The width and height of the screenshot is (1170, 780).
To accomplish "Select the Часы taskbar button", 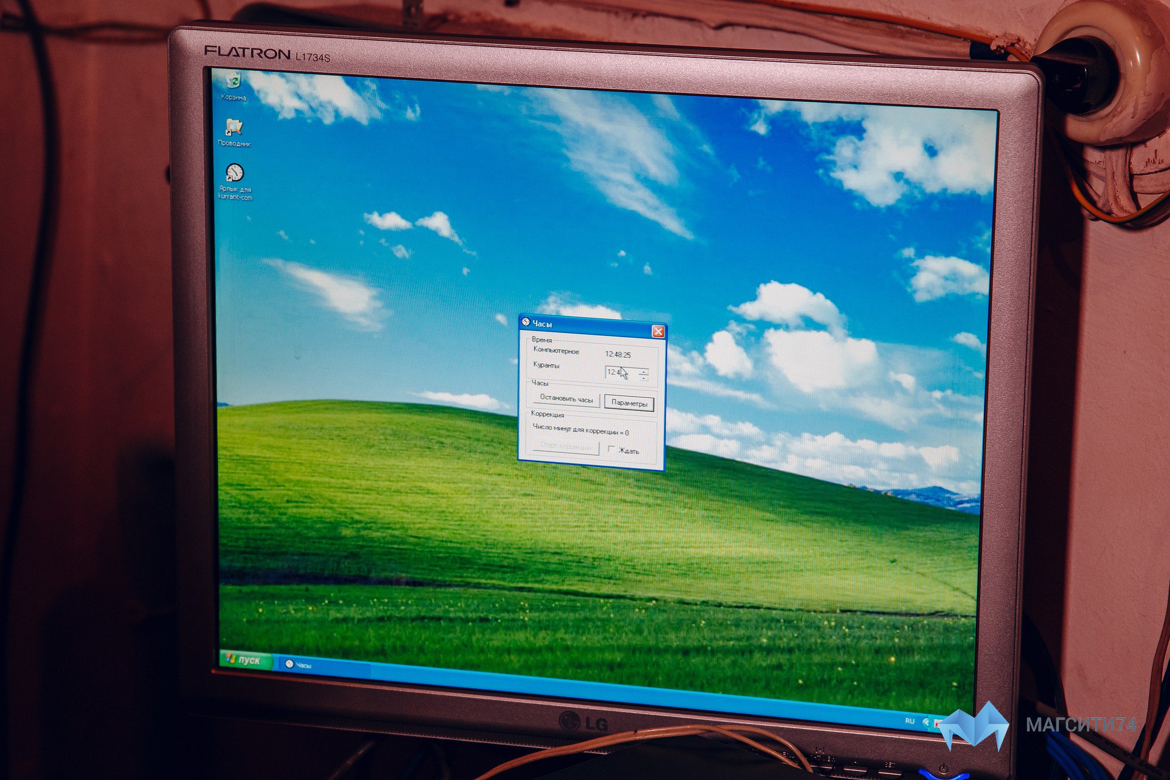I will [x=325, y=666].
